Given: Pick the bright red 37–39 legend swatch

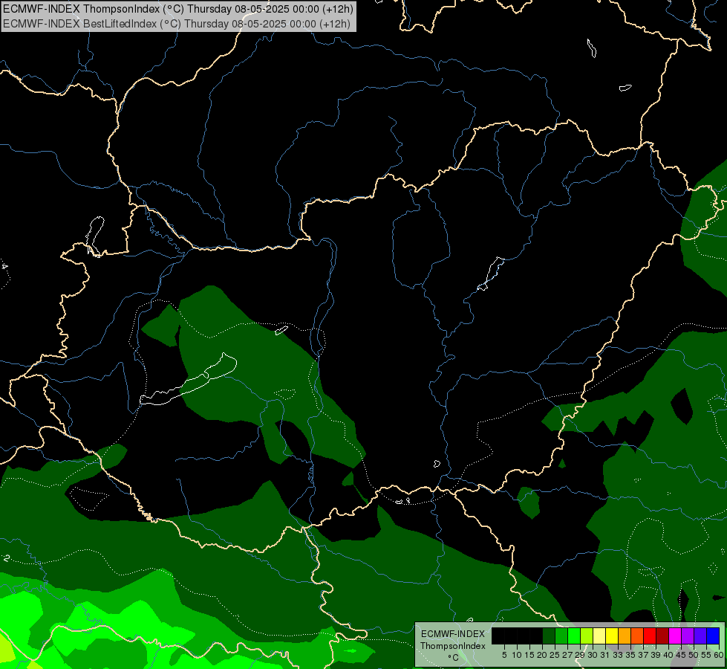Looking at the screenshot, I should (650, 636).
